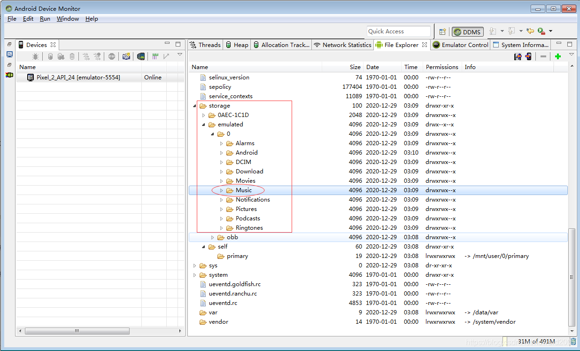This screenshot has height=351, width=580.
Task: Switch to the DDMS perspective button
Action: pos(467,31)
